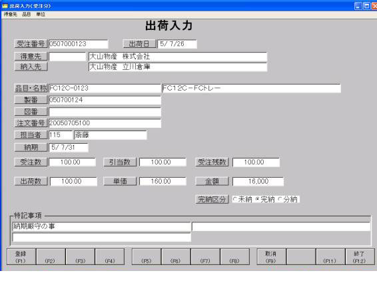The image size is (377, 283).
Task: Open the 得意先 menu
Action: click(11, 15)
